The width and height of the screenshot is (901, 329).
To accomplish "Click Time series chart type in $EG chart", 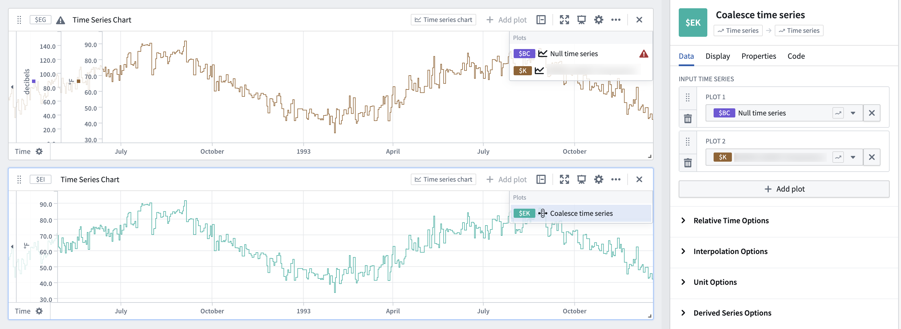I will tap(443, 20).
